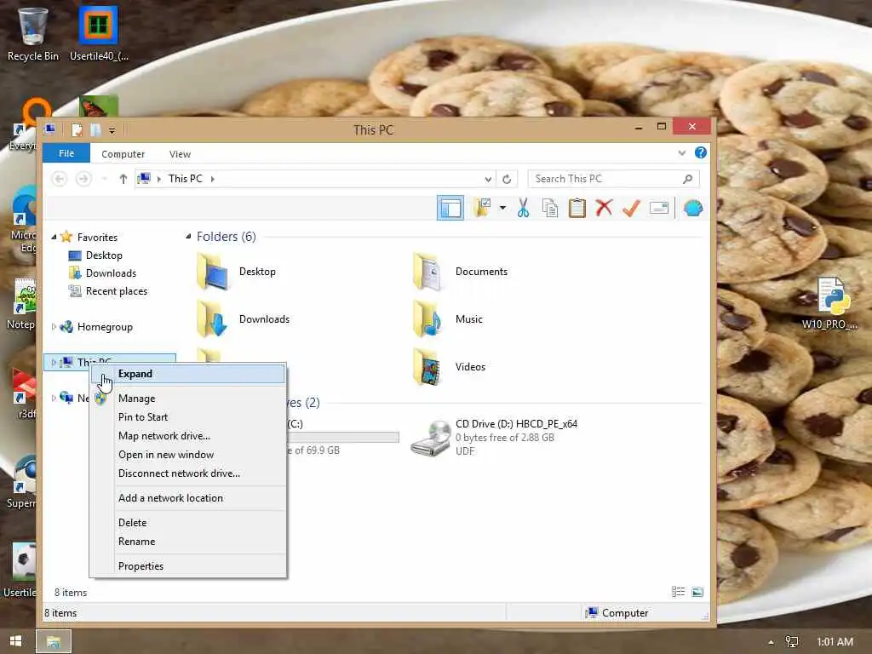Expand the Network tree node arrow
Image resolution: width=872 pixels, height=654 pixels.
click(54, 399)
